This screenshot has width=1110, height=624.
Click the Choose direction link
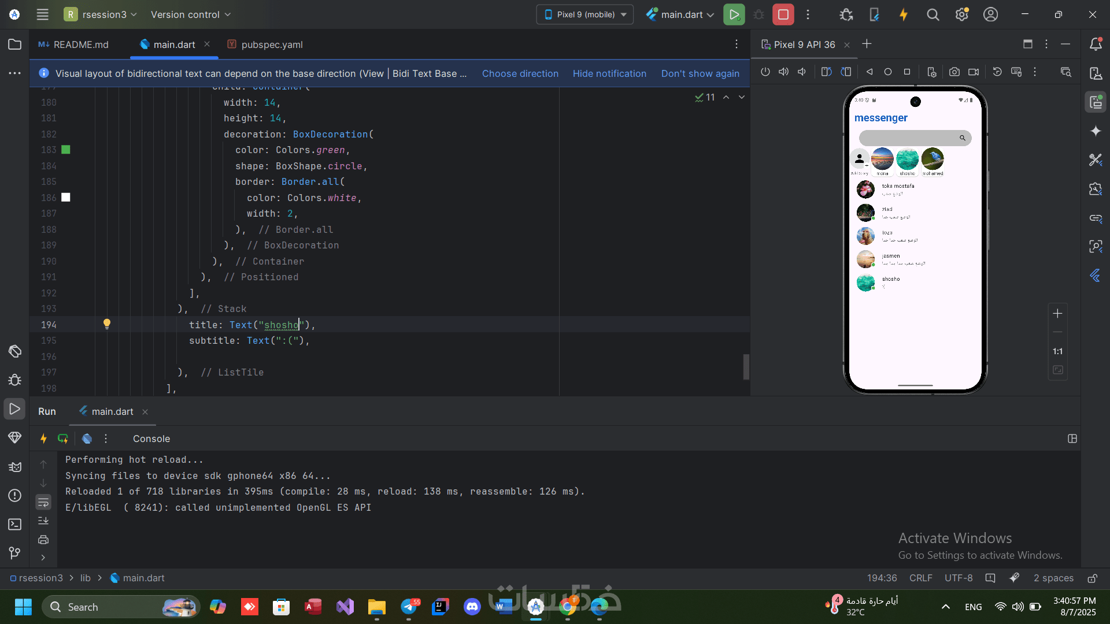[x=520, y=73]
